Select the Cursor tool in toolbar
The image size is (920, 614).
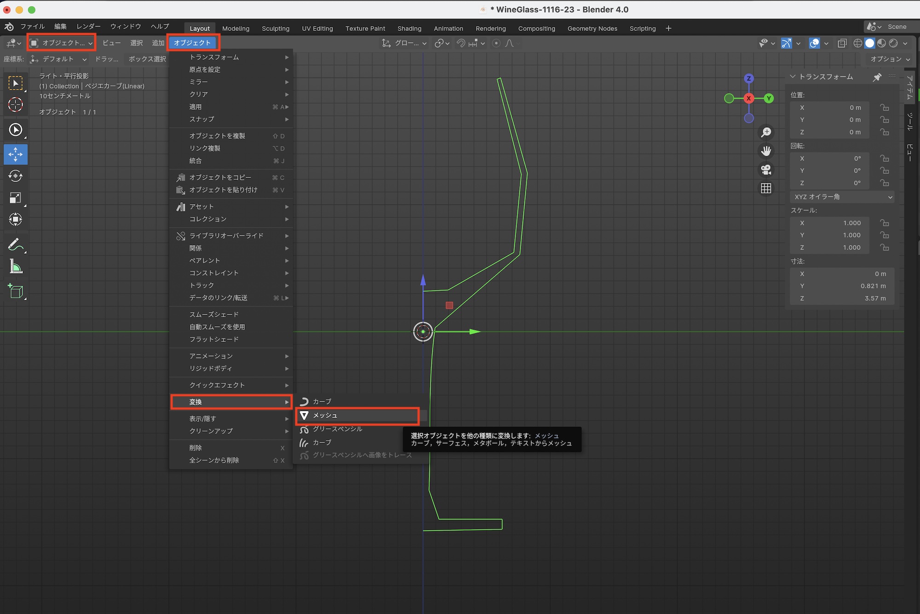[x=15, y=105]
